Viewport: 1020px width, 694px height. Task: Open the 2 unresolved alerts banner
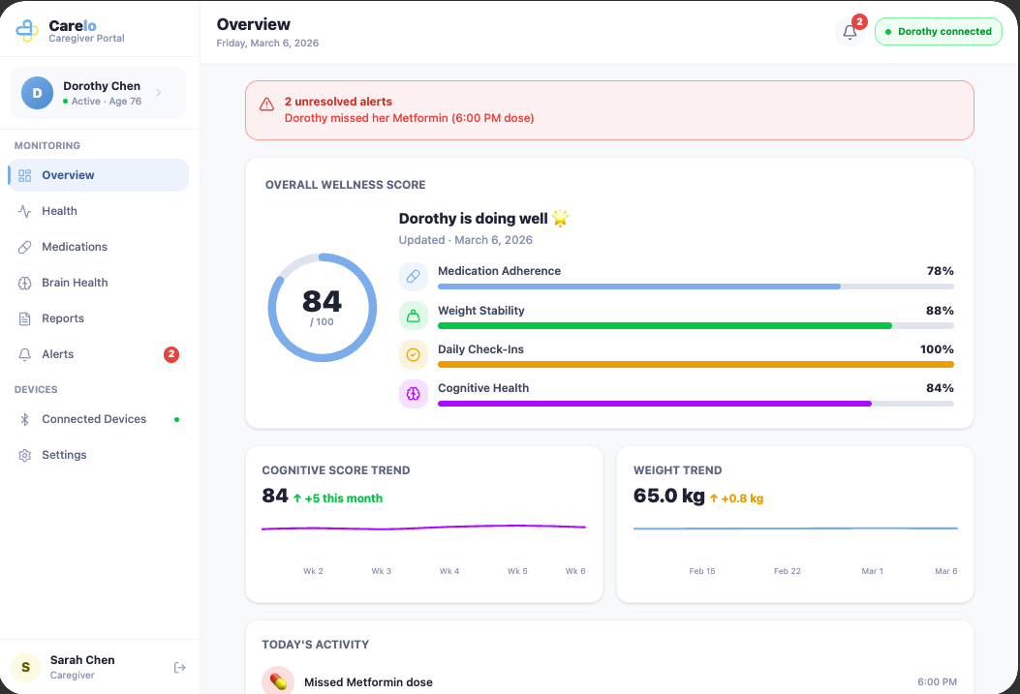(608, 110)
